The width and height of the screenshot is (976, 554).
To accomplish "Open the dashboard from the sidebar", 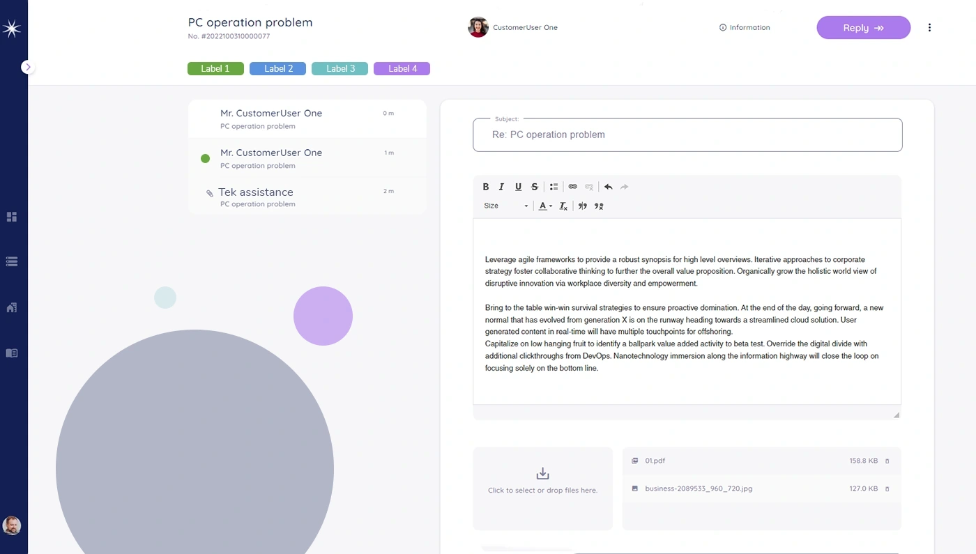I will [11, 216].
